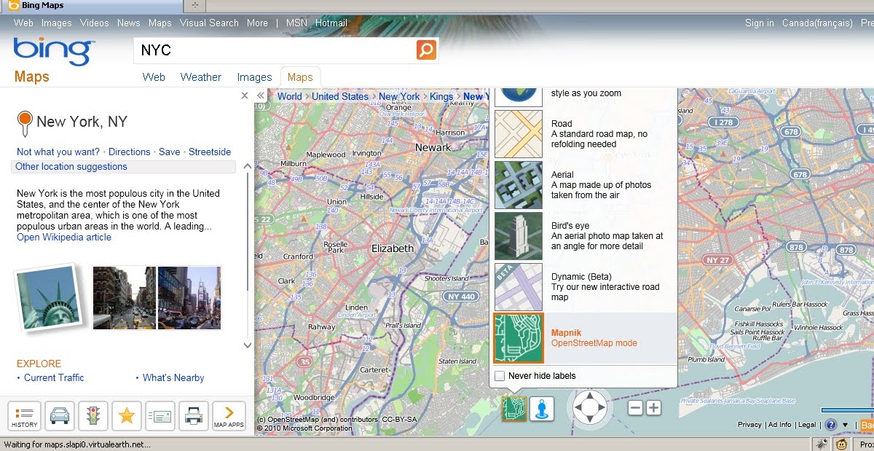Screen dimensions: 874x451
Task: Switch to the Weather tab
Action: pos(201,77)
